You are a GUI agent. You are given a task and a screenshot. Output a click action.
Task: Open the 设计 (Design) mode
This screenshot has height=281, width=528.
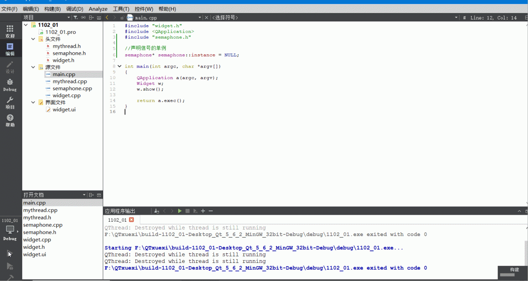pyautogui.click(x=10, y=67)
